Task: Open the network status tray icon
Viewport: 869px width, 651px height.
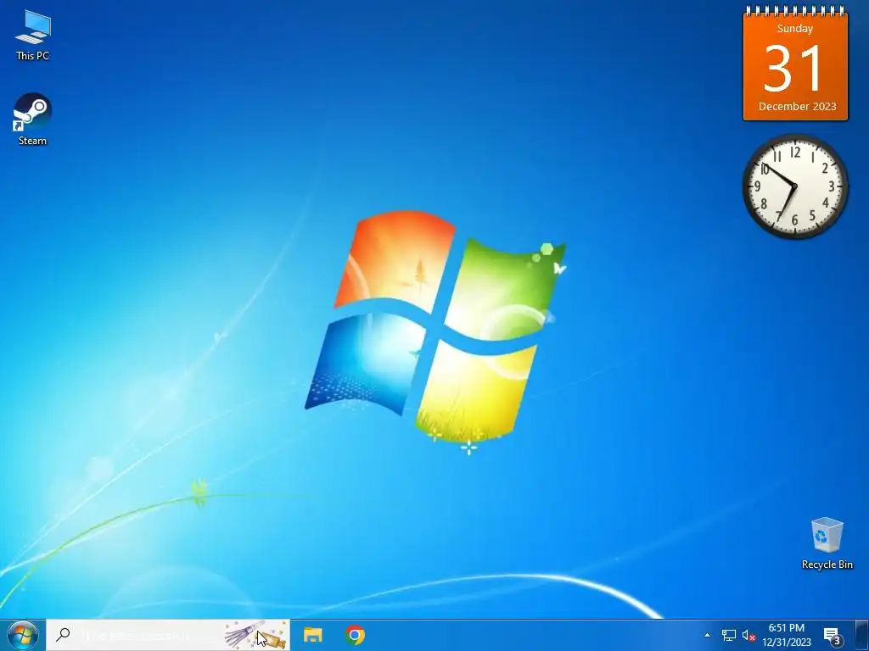Action: (x=728, y=635)
